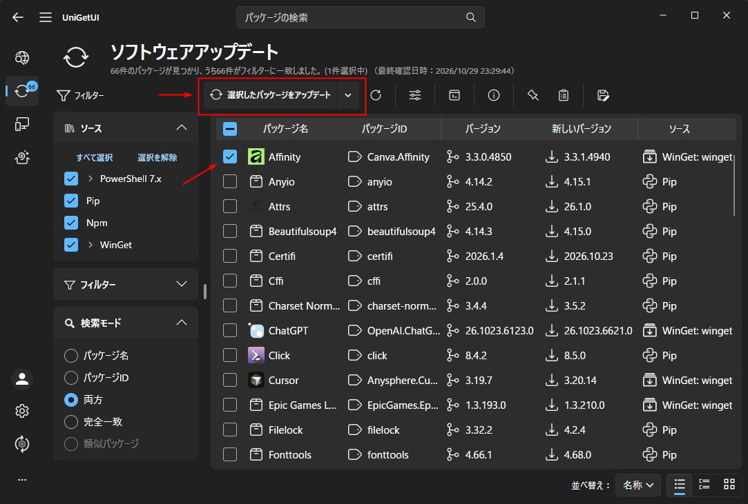
Task: Open the operation history icon below the settings gear
Action: click(22, 444)
